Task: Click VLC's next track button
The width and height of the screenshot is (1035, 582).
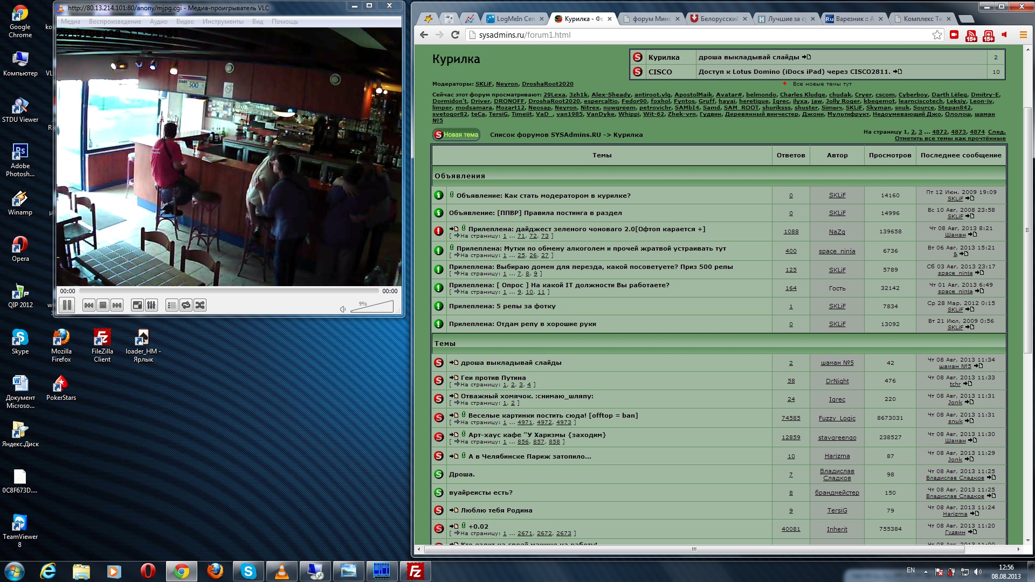Action: pos(117,305)
